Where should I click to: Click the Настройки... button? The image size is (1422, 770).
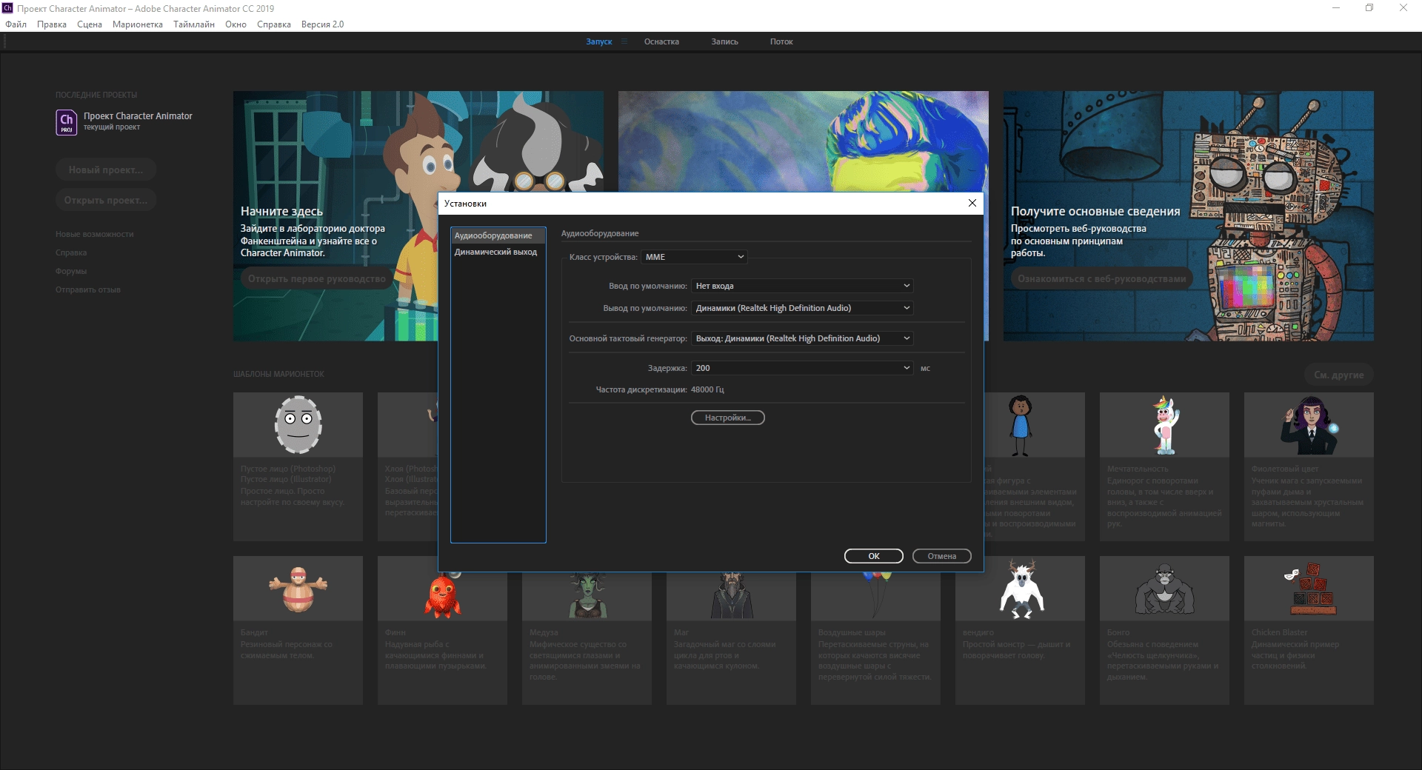[728, 418]
